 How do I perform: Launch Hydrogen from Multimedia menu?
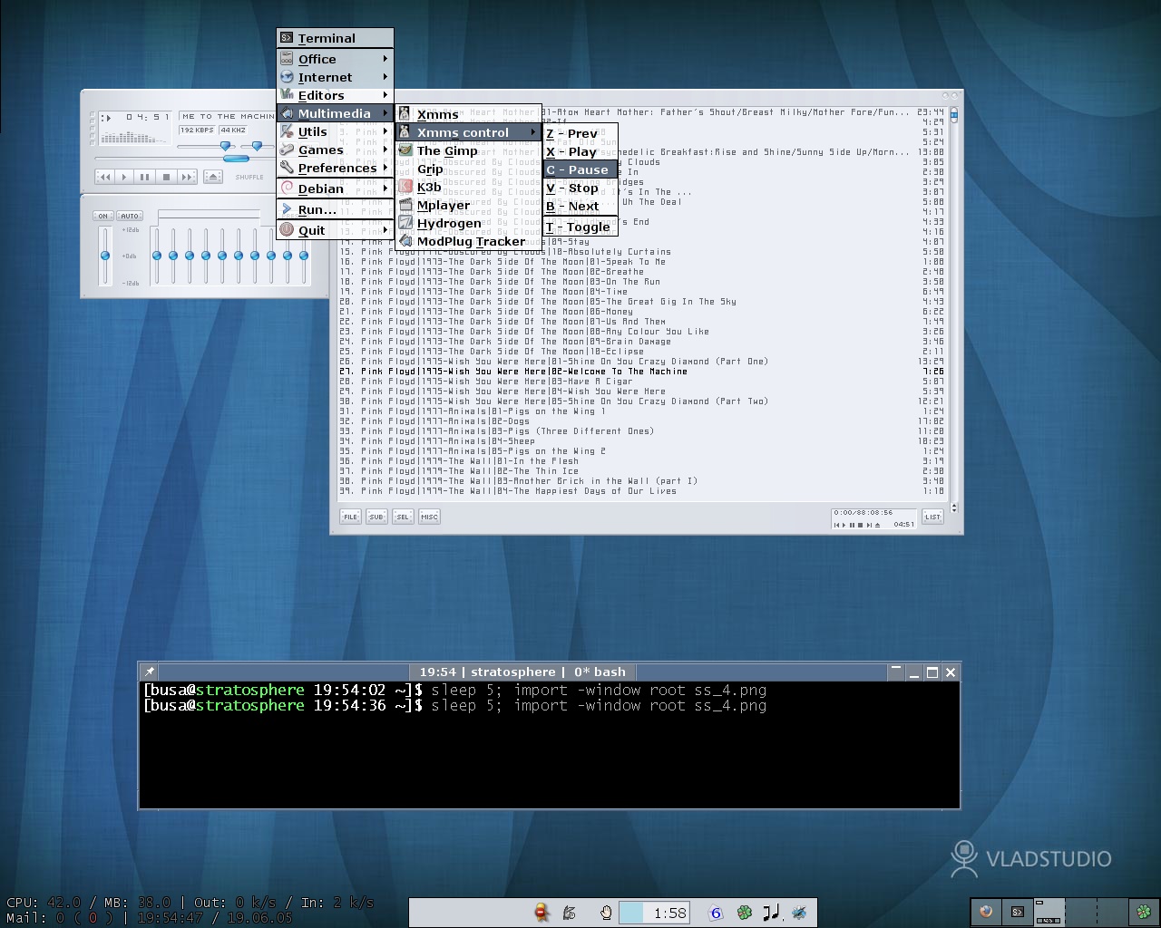click(468, 223)
